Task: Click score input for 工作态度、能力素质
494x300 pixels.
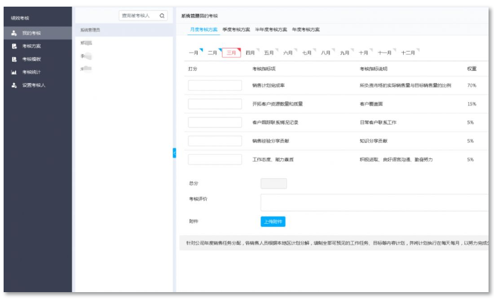Action: [215, 159]
